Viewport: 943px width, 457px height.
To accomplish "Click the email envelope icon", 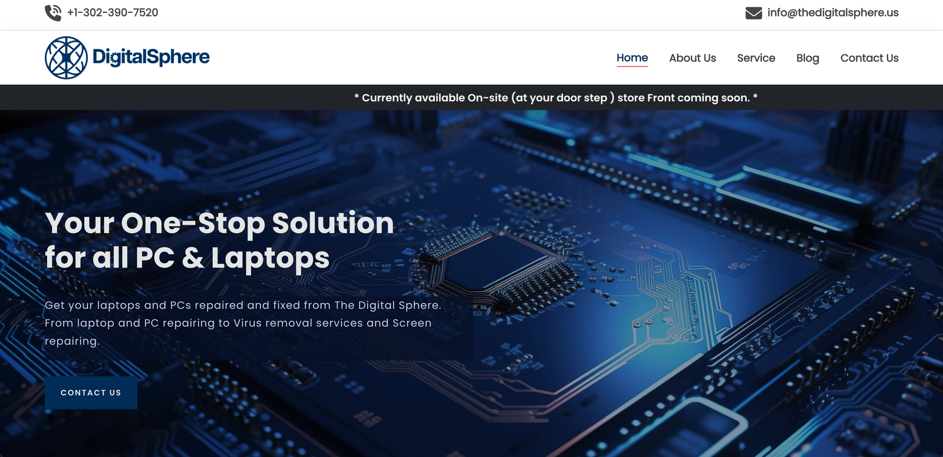I will point(753,13).
